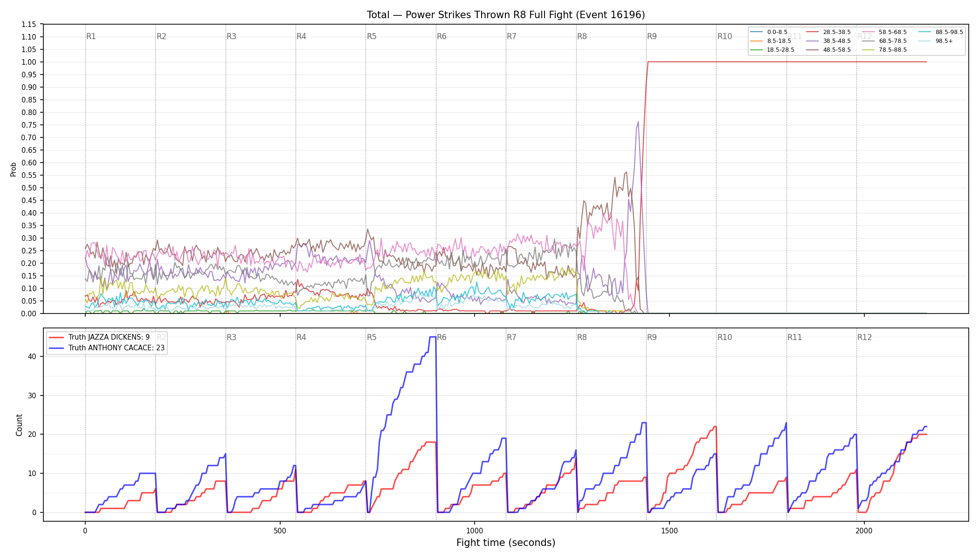Click the R3 round marker in top plot
Image resolution: width=979 pixels, height=559 pixels.
click(x=231, y=36)
